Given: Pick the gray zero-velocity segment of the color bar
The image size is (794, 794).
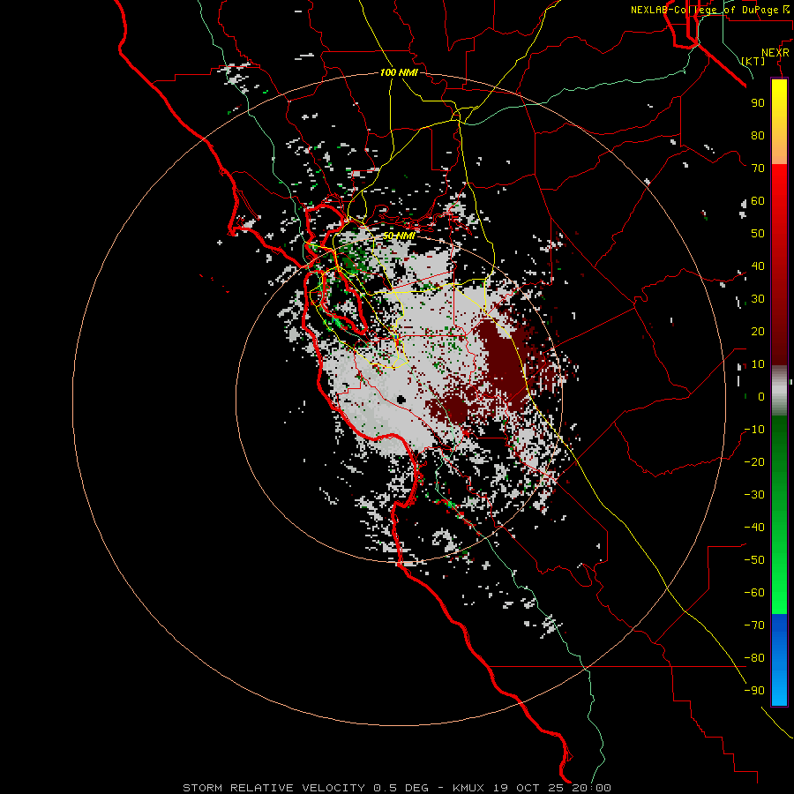Looking at the screenshot, I should coord(779,391).
